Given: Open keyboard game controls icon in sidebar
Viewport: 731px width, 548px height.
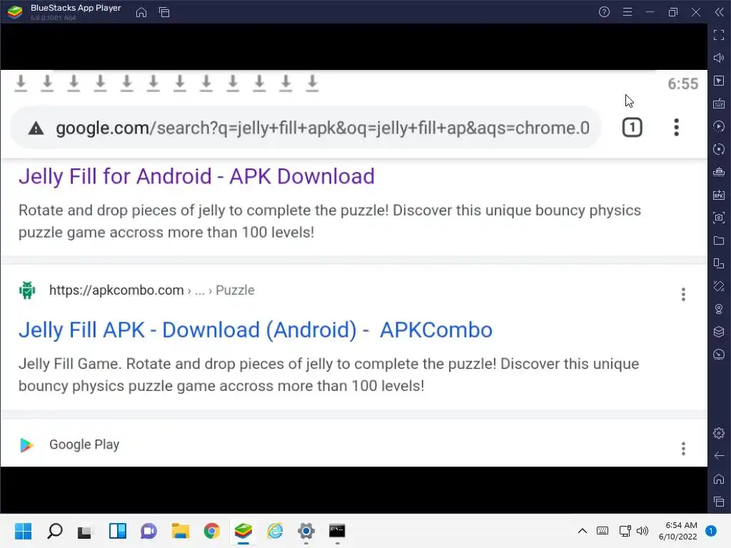Looking at the screenshot, I should point(719,103).
